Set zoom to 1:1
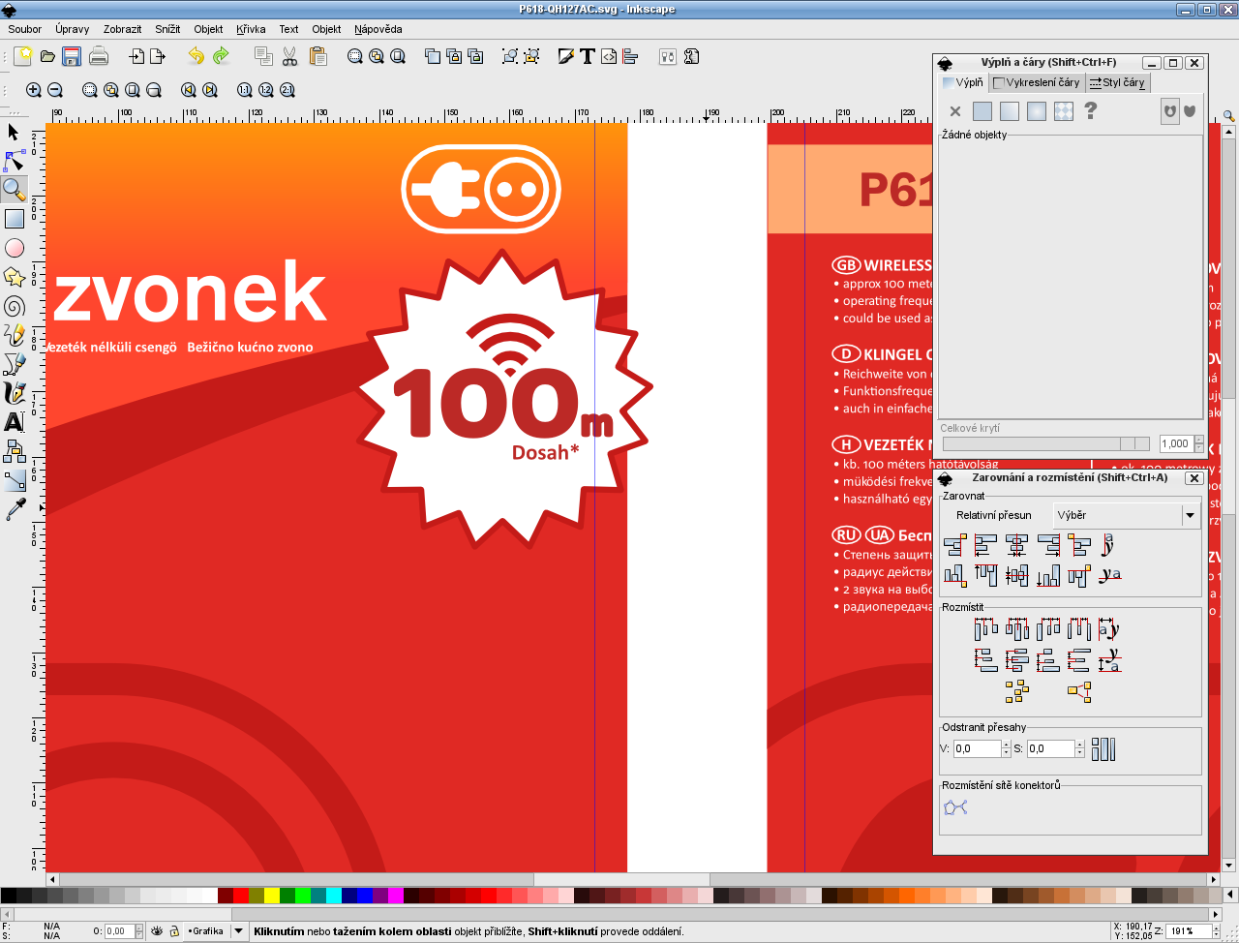This screenshot has width=1239, height=943. [x=245, y=90]
